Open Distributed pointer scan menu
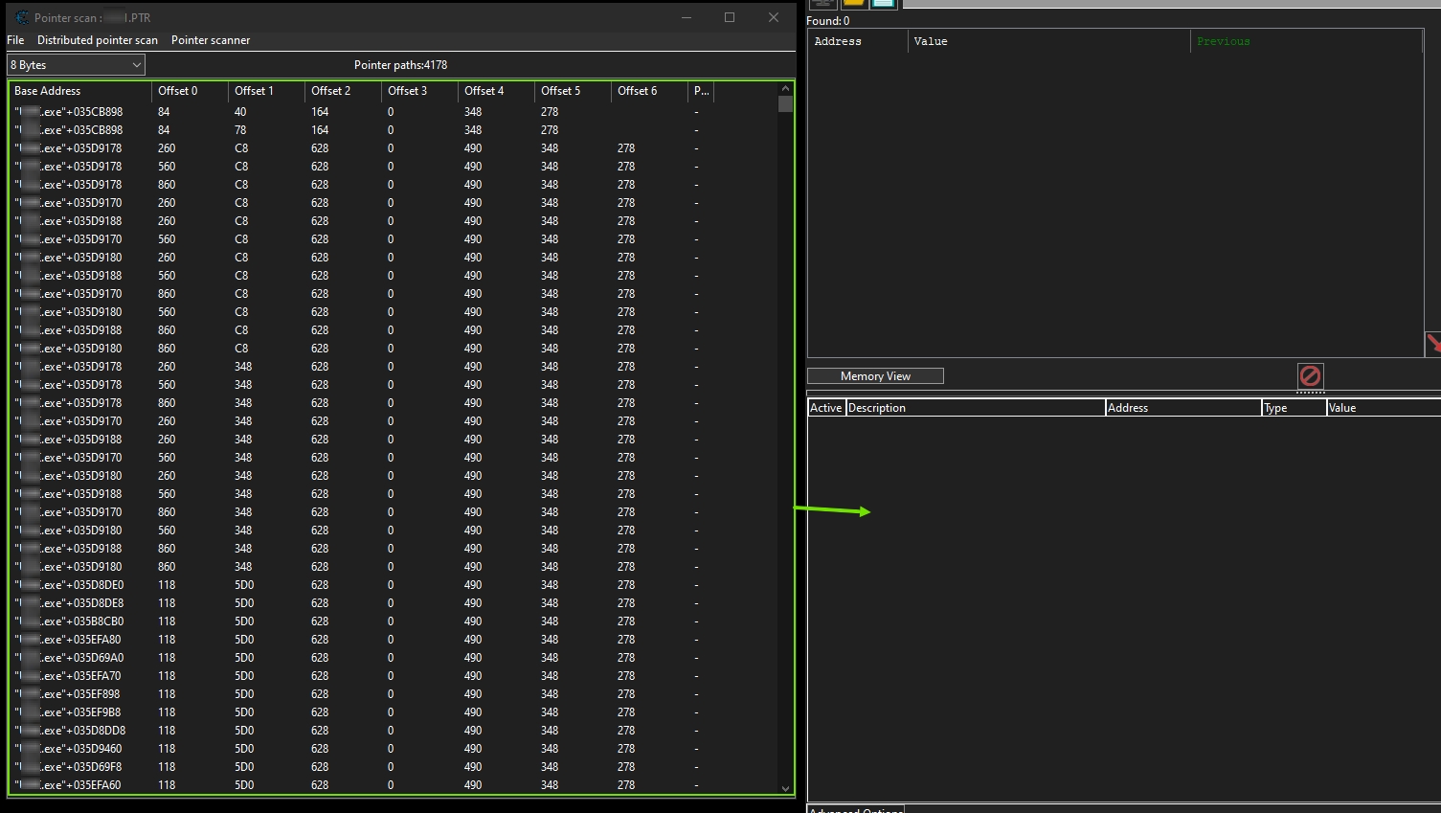Viewport: 1441px width, 813px height. coord(97,40)
